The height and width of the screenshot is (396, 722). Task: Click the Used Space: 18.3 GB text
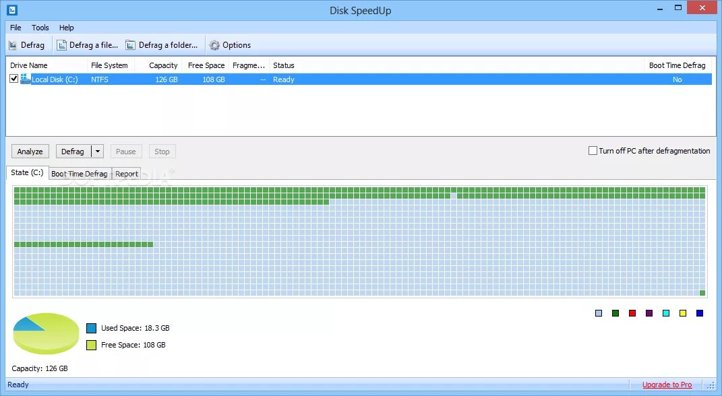coord(136,328)
